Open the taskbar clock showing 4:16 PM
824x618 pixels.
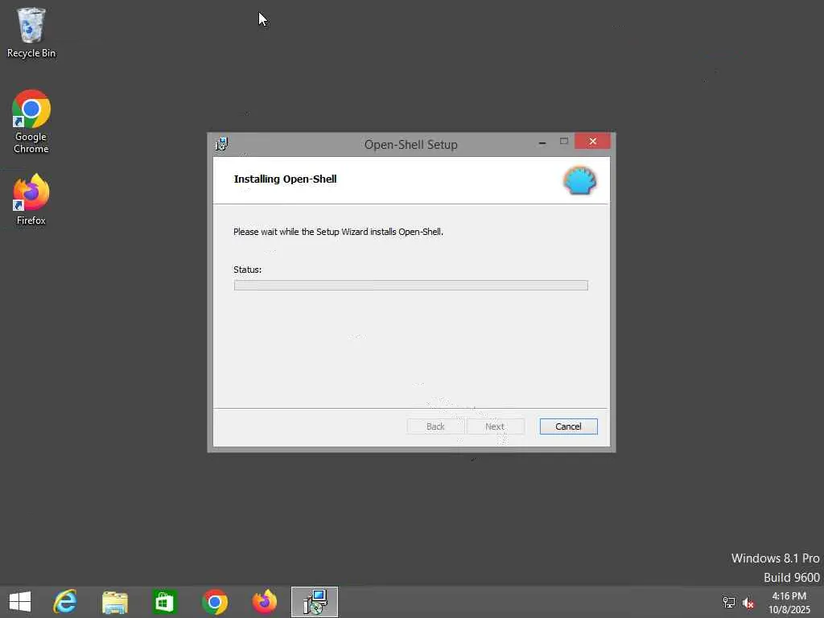[x=789, y=603]
